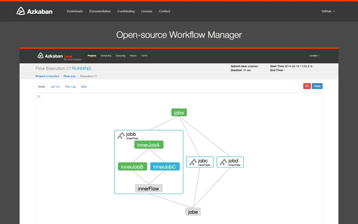
Task: Click the red Kill button
Action: 307,86
